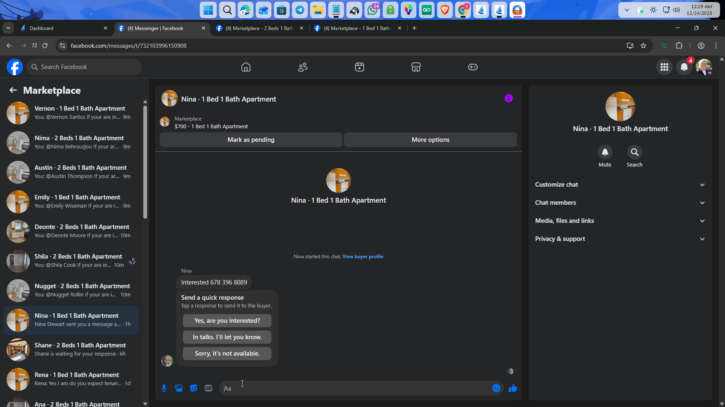
Task: Bookmark this page star icon
Action: click(x=643, y=46)
